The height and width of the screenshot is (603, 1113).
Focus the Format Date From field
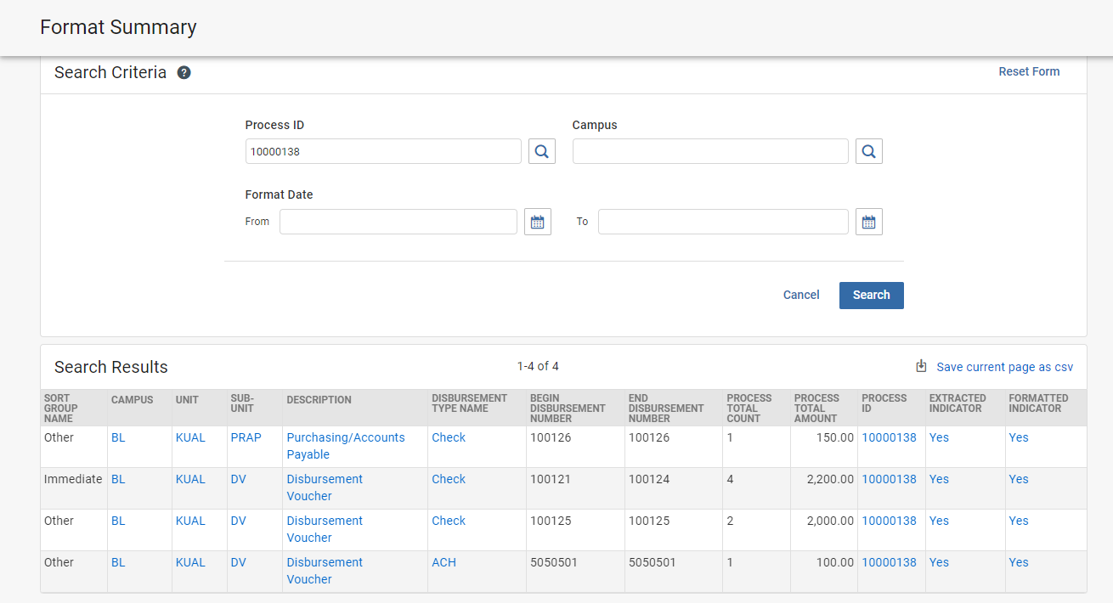tap(398, 222)
